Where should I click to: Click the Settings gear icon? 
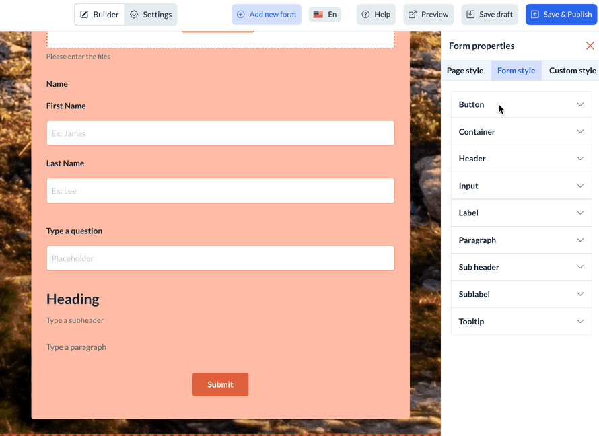coord(134,15)
